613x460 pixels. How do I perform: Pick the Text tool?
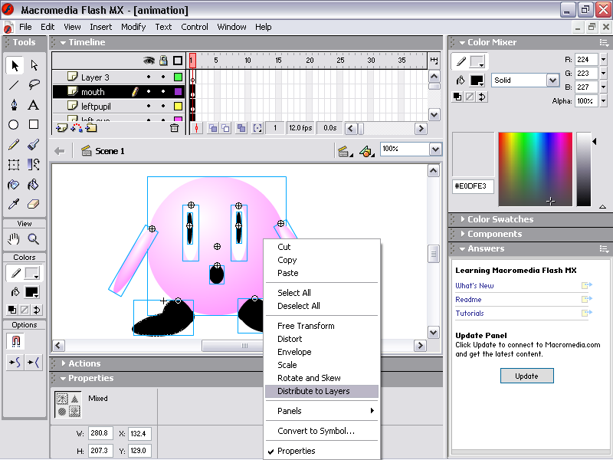tap(34, 105)
